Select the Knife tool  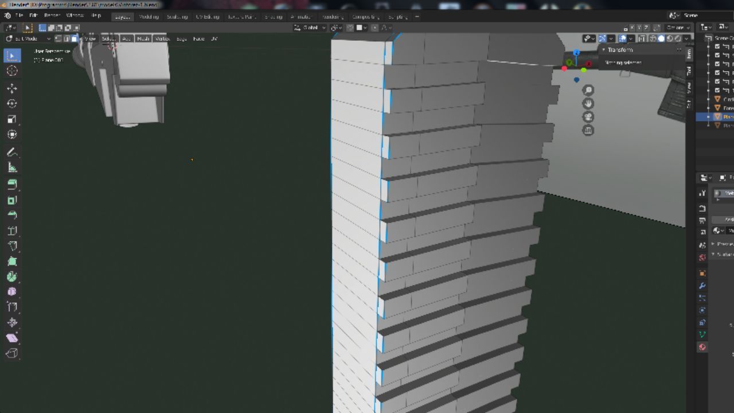(x=12, y=246)
